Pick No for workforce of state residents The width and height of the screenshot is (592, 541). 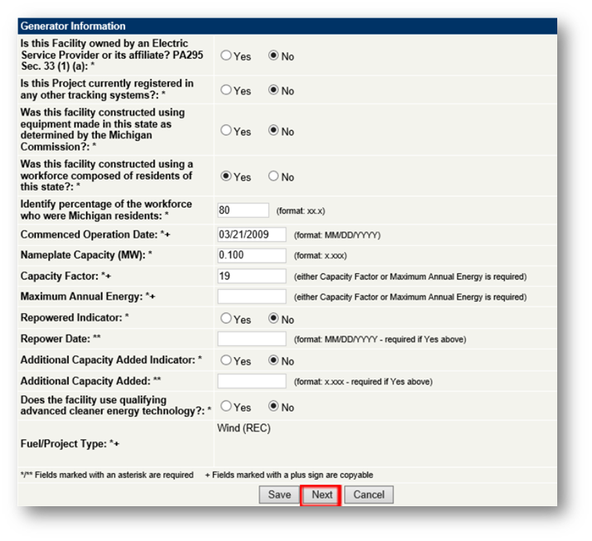pos(273,176)
